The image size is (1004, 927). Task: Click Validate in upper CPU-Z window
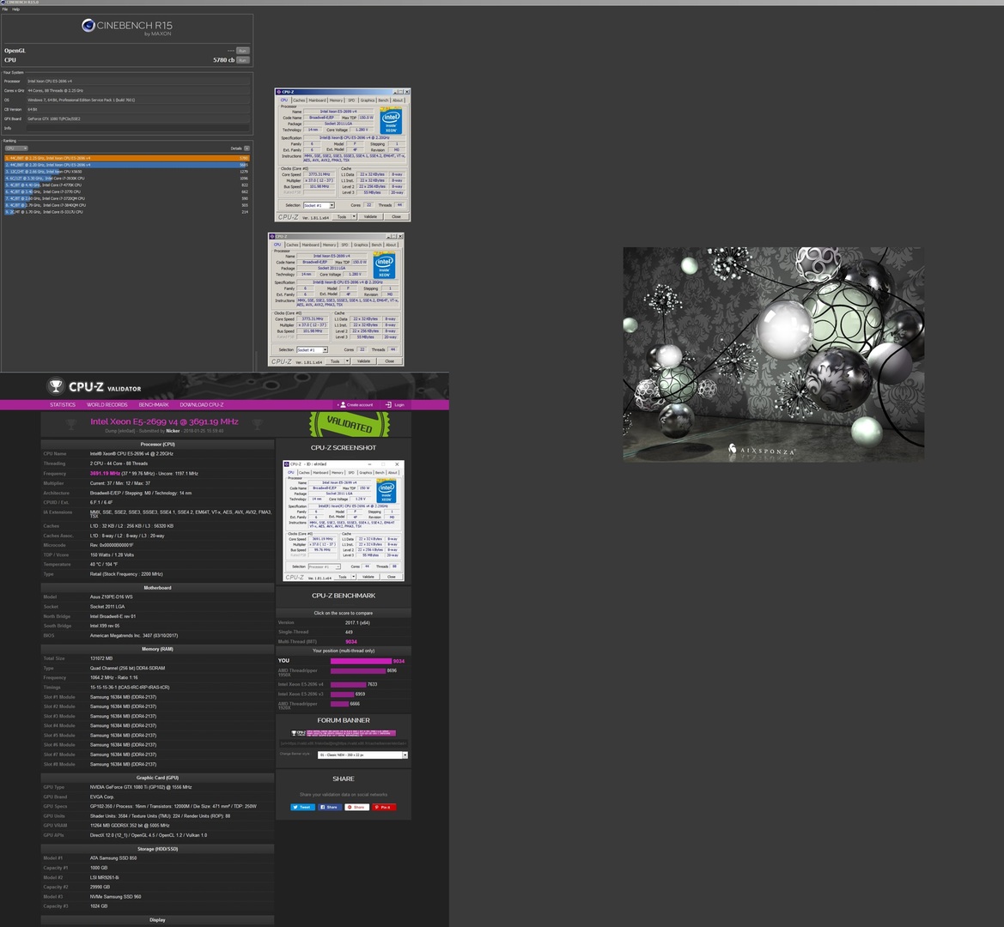[x=371, y=217]
